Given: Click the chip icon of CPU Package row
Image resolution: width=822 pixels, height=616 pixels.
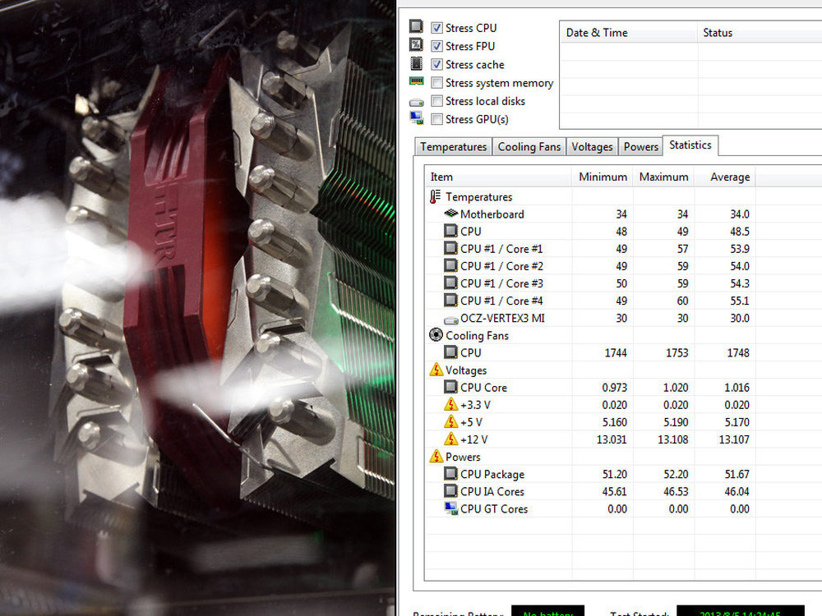Looking at the screenshot, I should (x=450, y=474).
